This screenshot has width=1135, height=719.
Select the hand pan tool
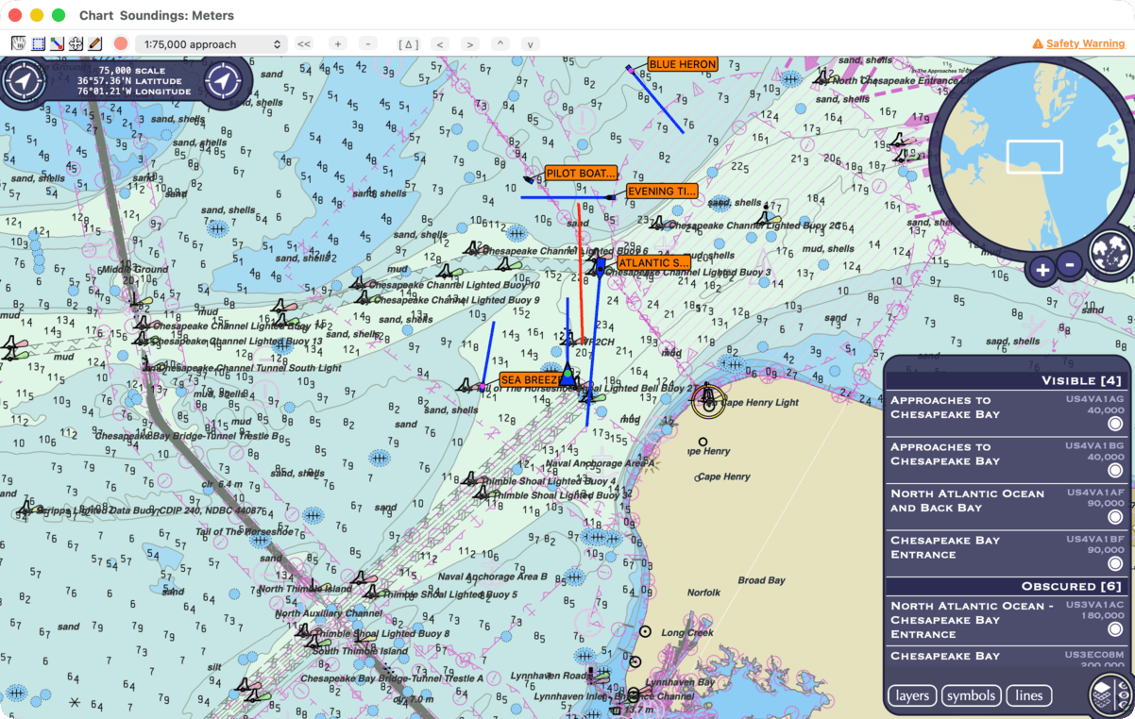click(19, 43)
